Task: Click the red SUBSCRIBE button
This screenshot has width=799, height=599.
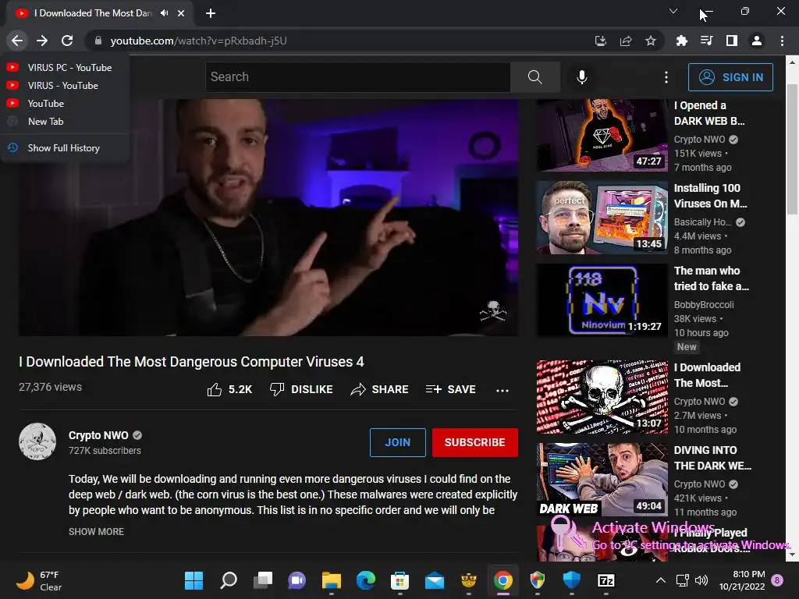Action: (475, 442)
